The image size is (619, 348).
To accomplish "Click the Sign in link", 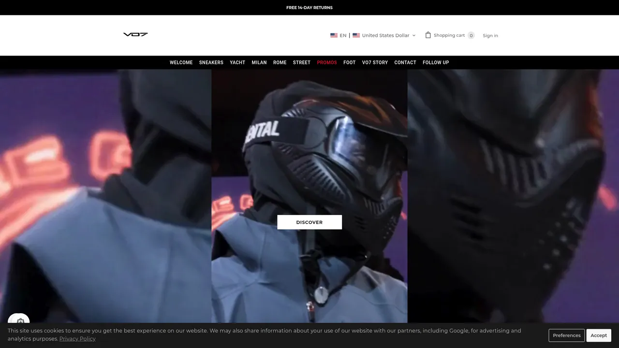I will tap(490, 36).
